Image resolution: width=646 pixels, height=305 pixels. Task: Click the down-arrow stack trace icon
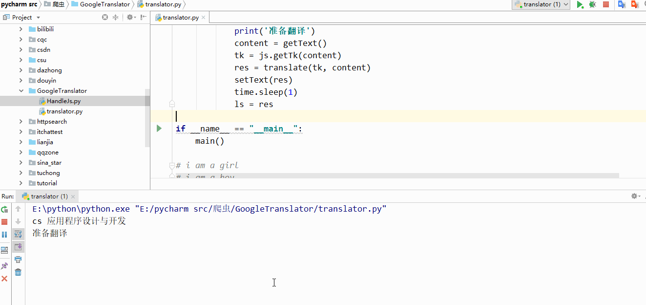[x=18, y=221]
